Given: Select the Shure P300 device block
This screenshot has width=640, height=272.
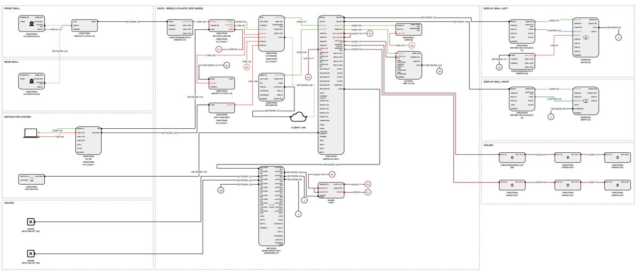Looking at the screenshot, I should [x=331, y=189].
